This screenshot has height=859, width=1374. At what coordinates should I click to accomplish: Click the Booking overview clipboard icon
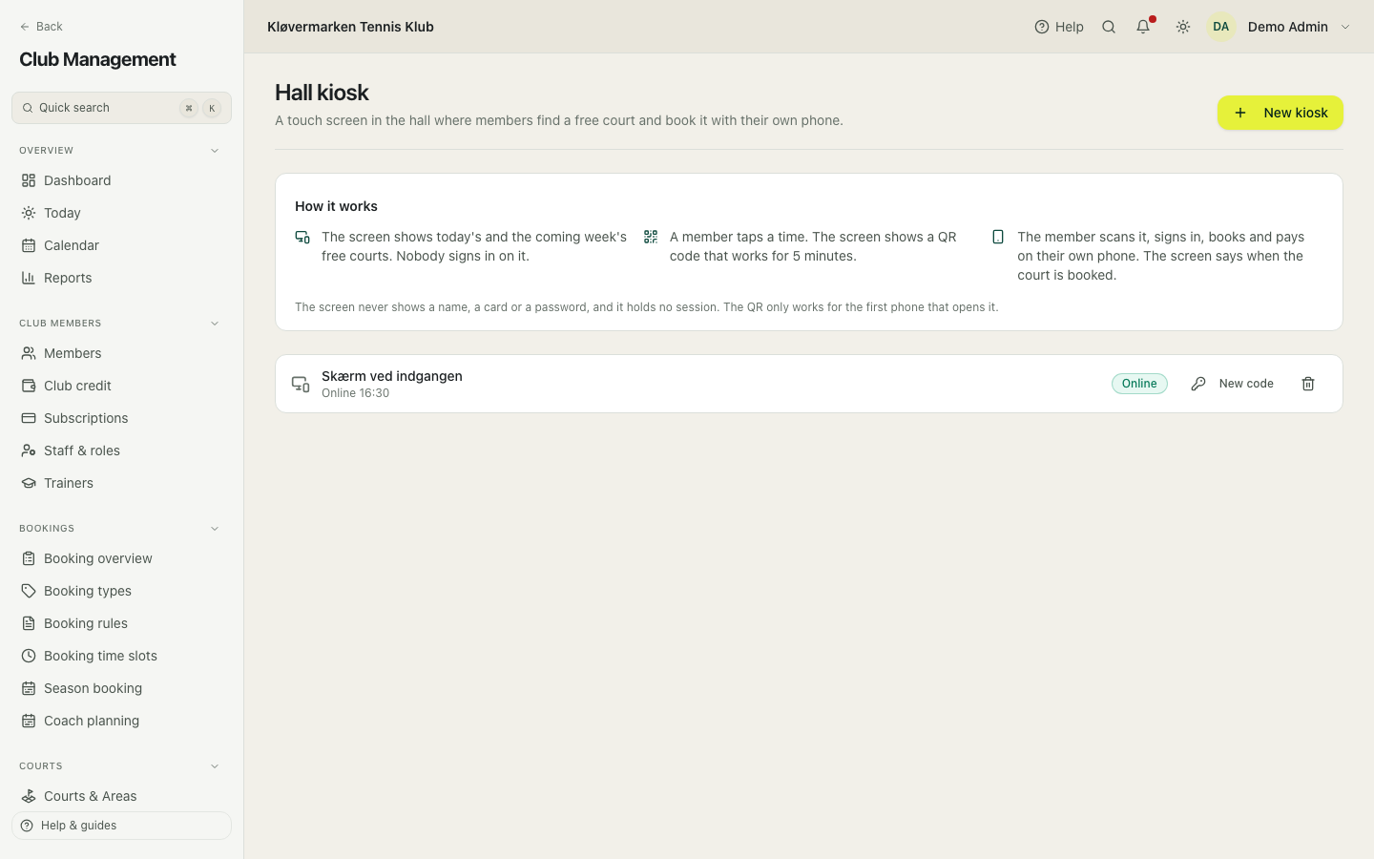[x=29, y=558]
